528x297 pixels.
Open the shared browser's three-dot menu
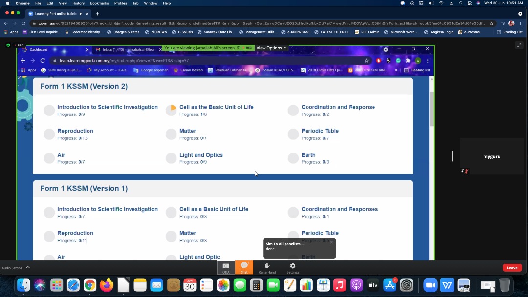coord(428,61)
